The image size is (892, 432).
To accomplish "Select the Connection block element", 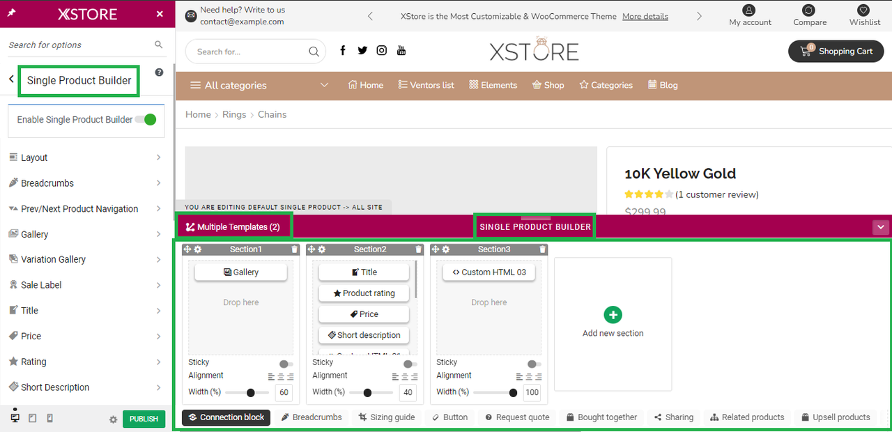I will (x=226, y=417).
